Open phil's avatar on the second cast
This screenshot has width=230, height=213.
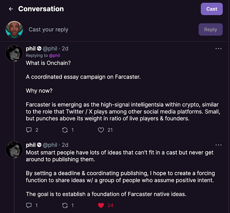[x=14, y=150]
